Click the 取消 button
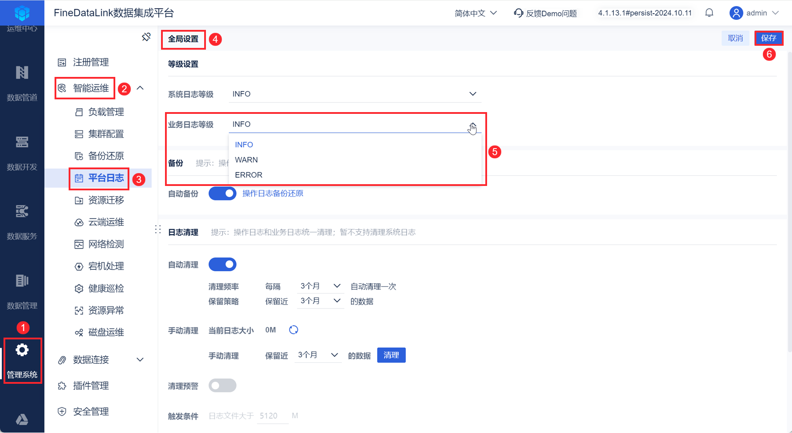The width and height of the screenshot is (792, 433). [735, 38]
